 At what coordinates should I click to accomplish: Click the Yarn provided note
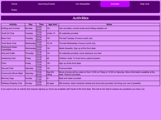pos(109,28)
